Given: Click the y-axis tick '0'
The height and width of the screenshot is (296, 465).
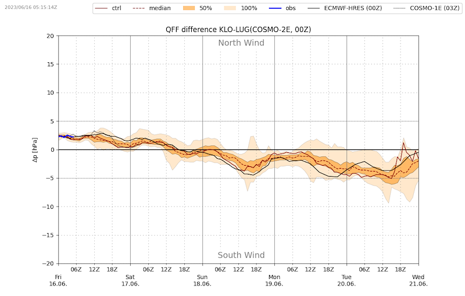Looking at the screenshot, I should (52, 150).
